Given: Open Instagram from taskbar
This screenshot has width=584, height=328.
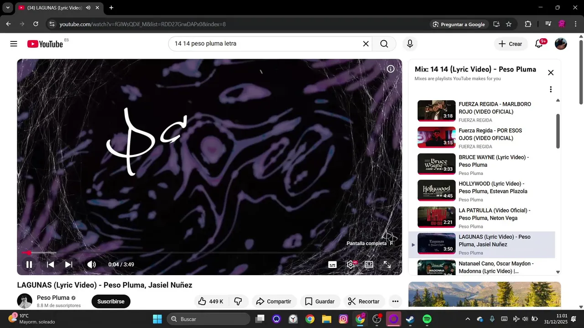Looking at the screenshot, I should 343,319.
